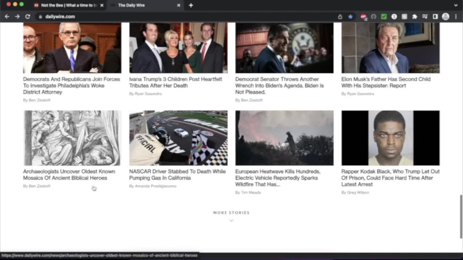Viewport: 463px width, 260px height.
Task: Close the Not the Bee tab
Action: point(102,5)
